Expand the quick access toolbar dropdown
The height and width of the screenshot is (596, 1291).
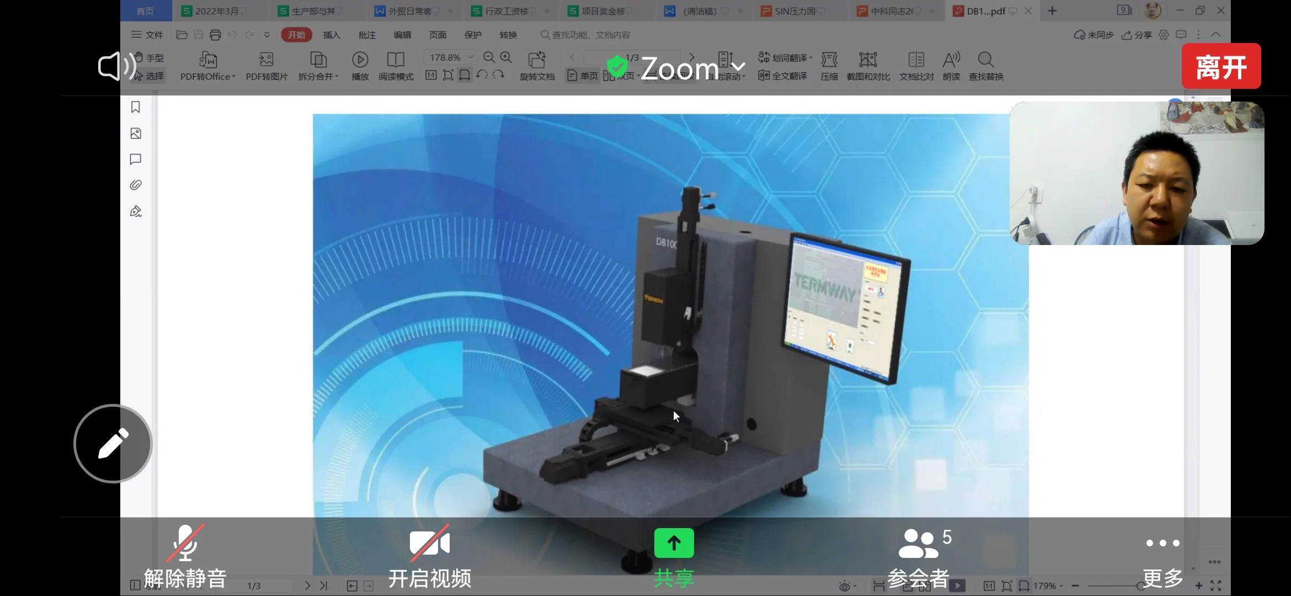tap(267, 35)
